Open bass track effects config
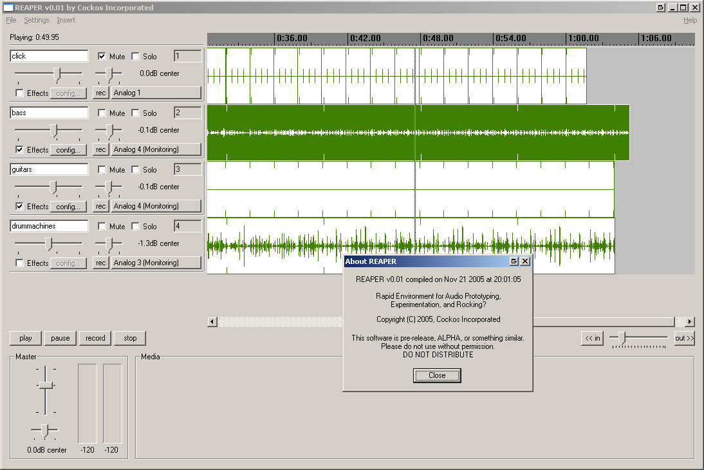The width and height of the screenshot is (704, 470). point(68,149)
